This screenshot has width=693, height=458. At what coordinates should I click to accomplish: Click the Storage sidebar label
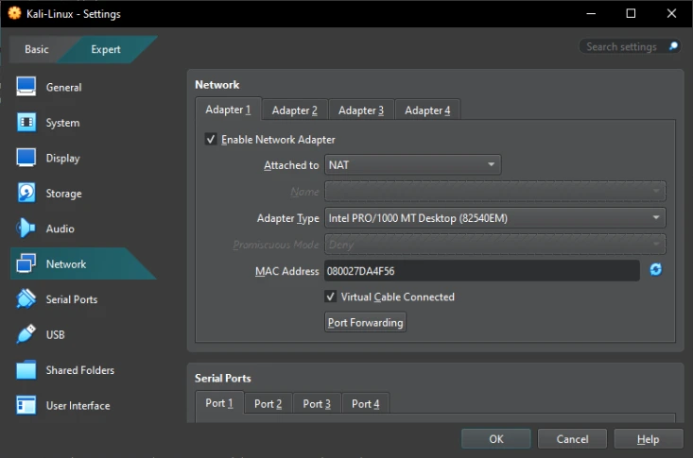coord(63,194)
